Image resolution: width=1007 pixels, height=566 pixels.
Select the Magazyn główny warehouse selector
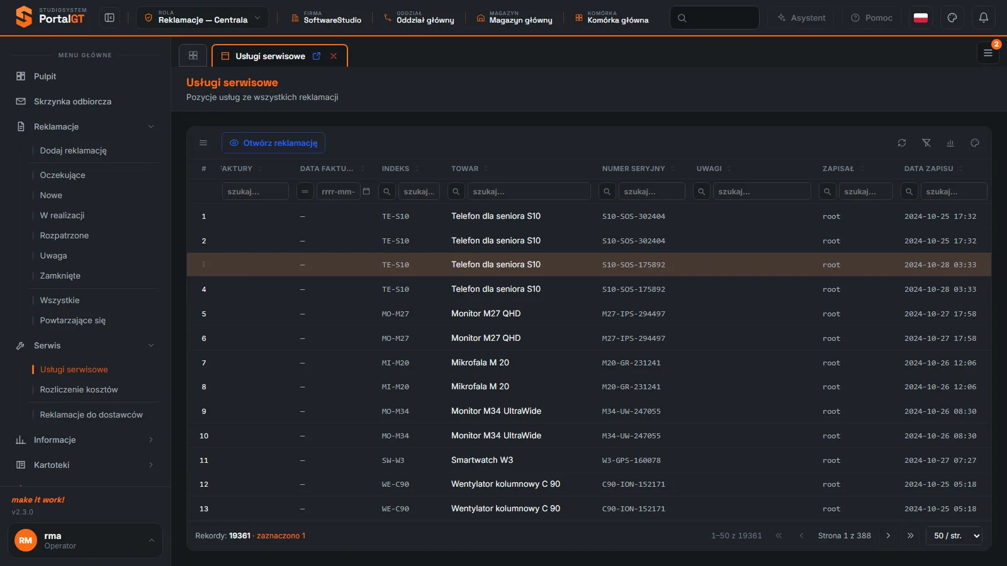pos(514,18)
